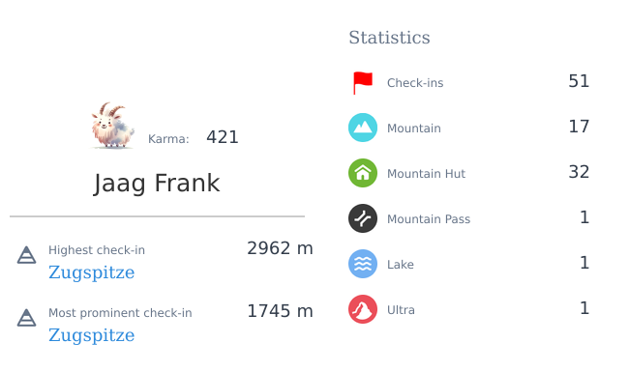Click the Jaag Frank profile name
Screen dimensions: 629x372
(157, 184)
